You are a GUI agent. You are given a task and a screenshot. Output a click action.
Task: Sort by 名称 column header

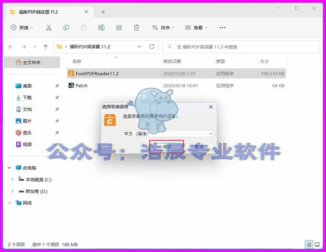coord(77,61)
